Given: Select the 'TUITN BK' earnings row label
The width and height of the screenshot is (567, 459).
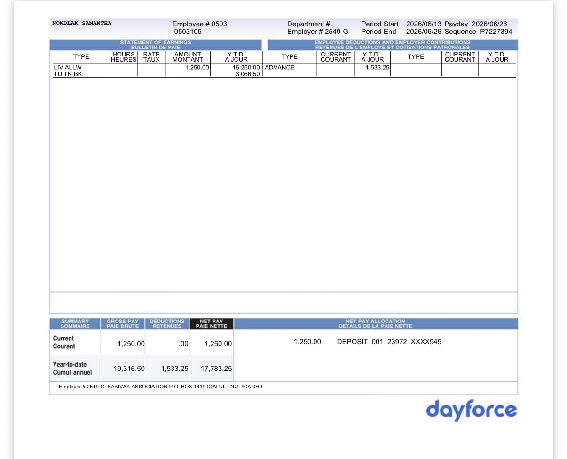Looking at the screenshot, I should pos(68,74).
